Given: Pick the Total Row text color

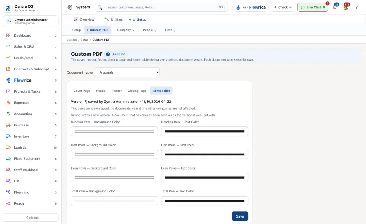Looking at the screenshot, I should pos(205,201).
